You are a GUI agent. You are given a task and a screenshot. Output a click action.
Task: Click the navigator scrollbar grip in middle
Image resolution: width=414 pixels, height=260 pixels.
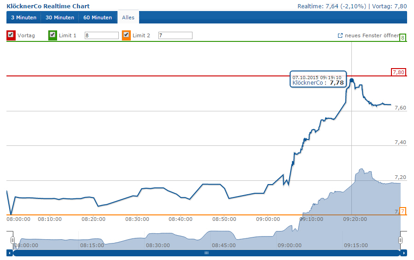point(206,253)
